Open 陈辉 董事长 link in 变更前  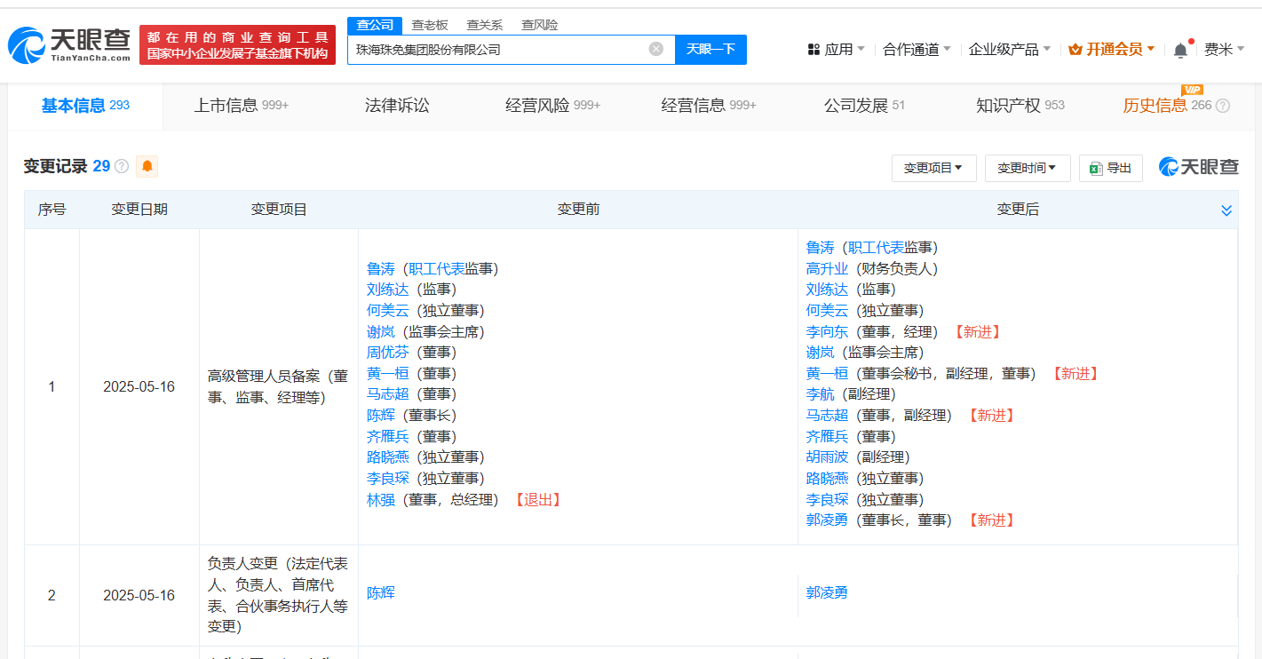point(381,415)
